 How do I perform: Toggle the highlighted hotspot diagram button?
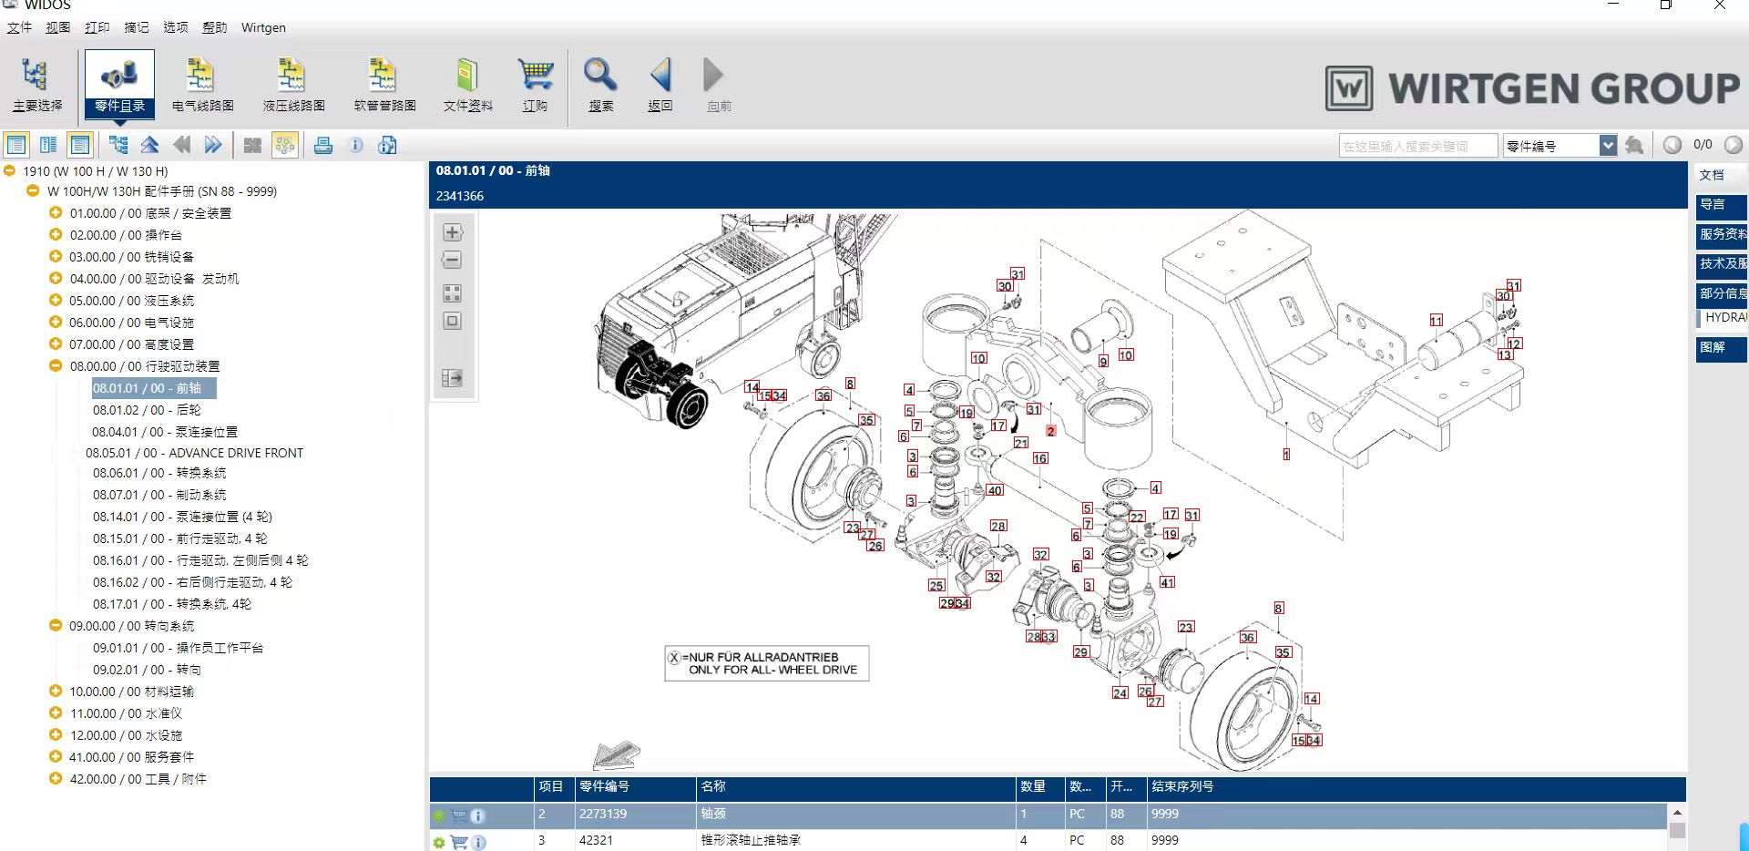click(x=285, y=146)
